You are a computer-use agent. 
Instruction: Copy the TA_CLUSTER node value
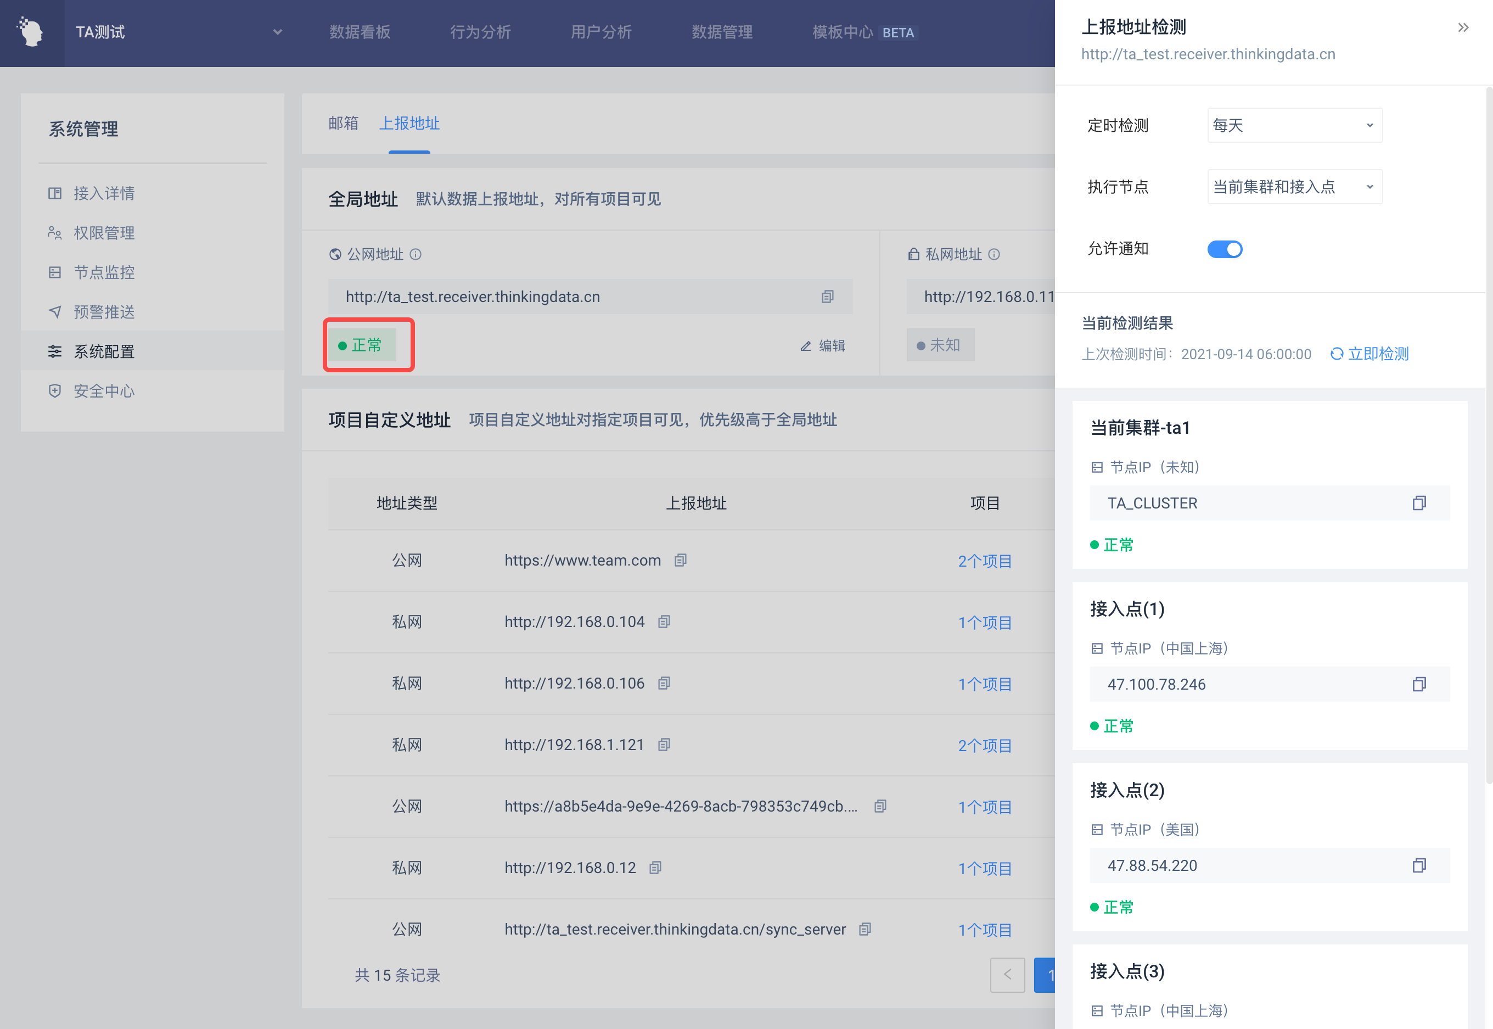1419,503
